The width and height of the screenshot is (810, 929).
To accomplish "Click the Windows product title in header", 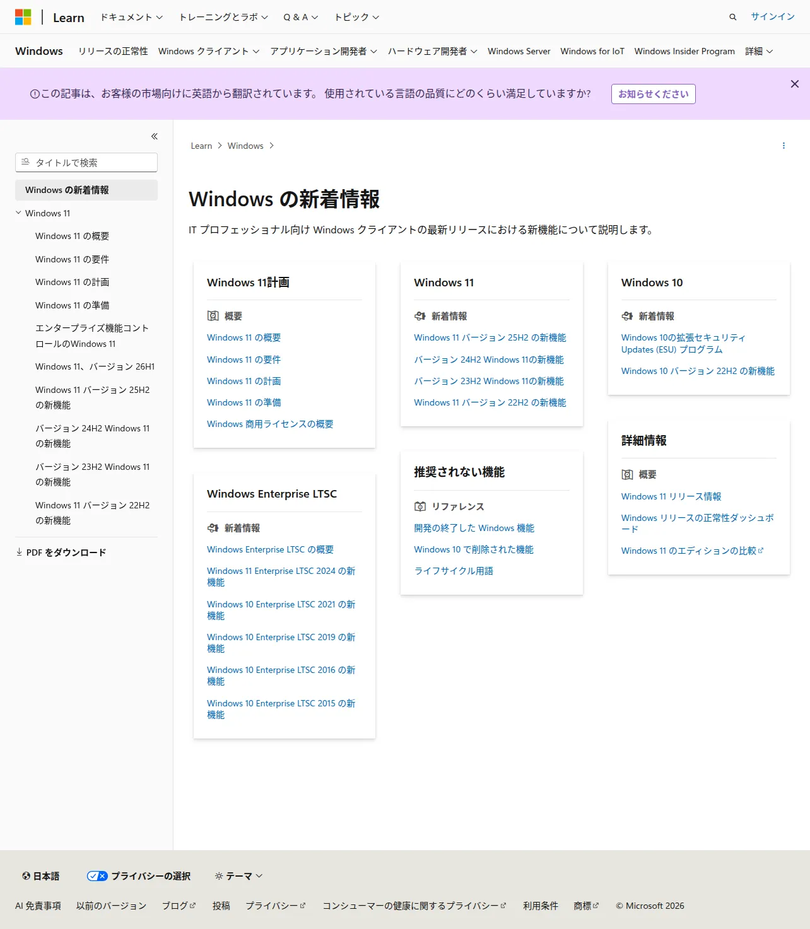I will pos(39,51).
